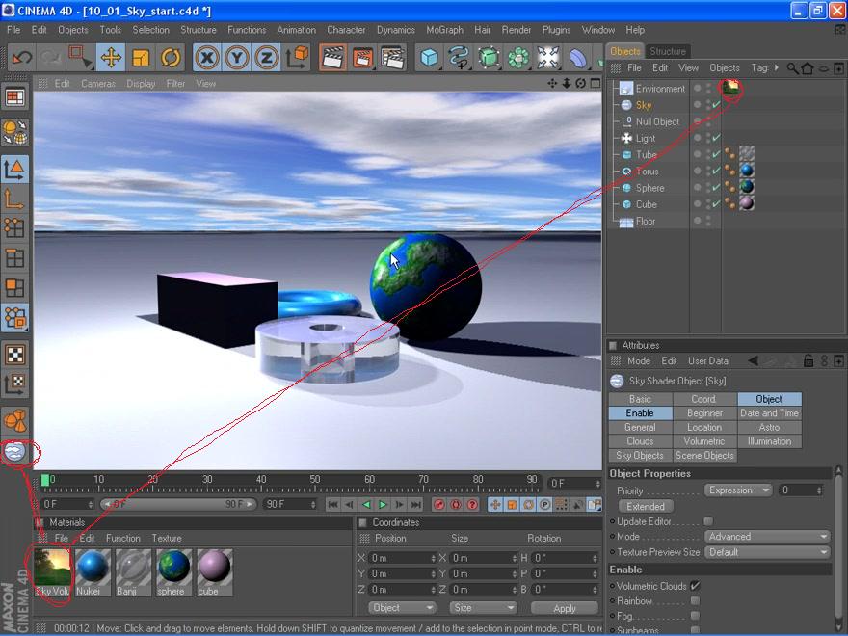Viewport: 848px width, 636px height.
Task: Toggle the Y axis lock
Action: click(236, 57)
